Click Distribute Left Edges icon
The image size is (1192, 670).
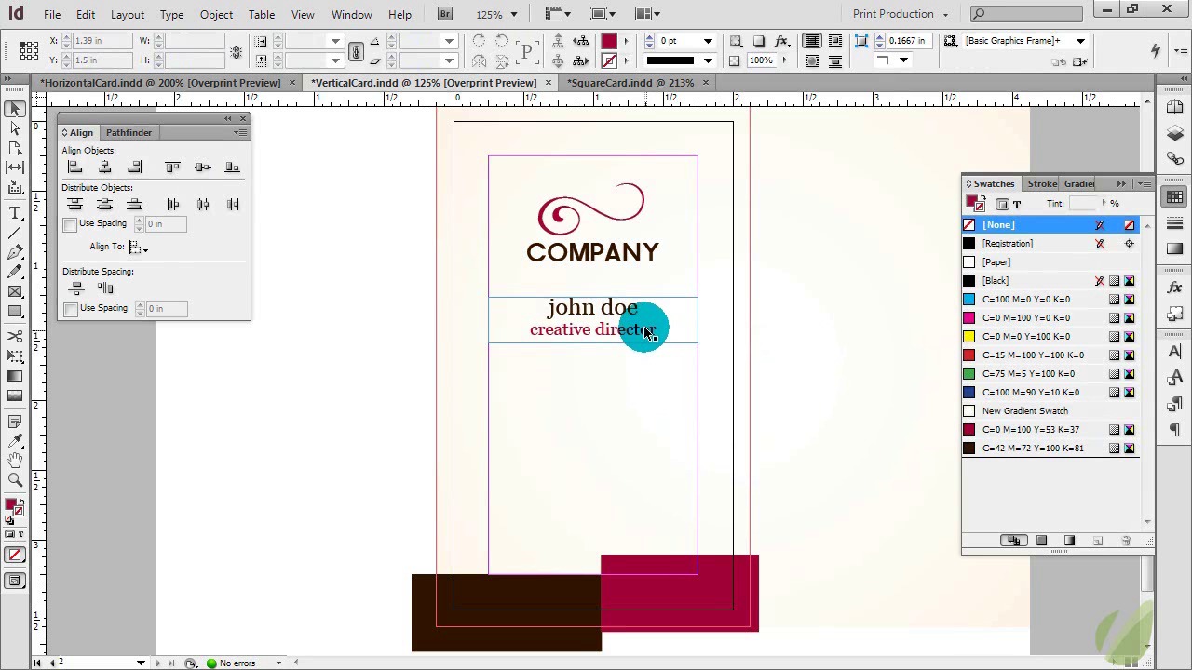point(172,205)
